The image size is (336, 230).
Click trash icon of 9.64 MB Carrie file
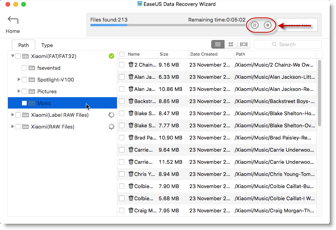point(131,150)
